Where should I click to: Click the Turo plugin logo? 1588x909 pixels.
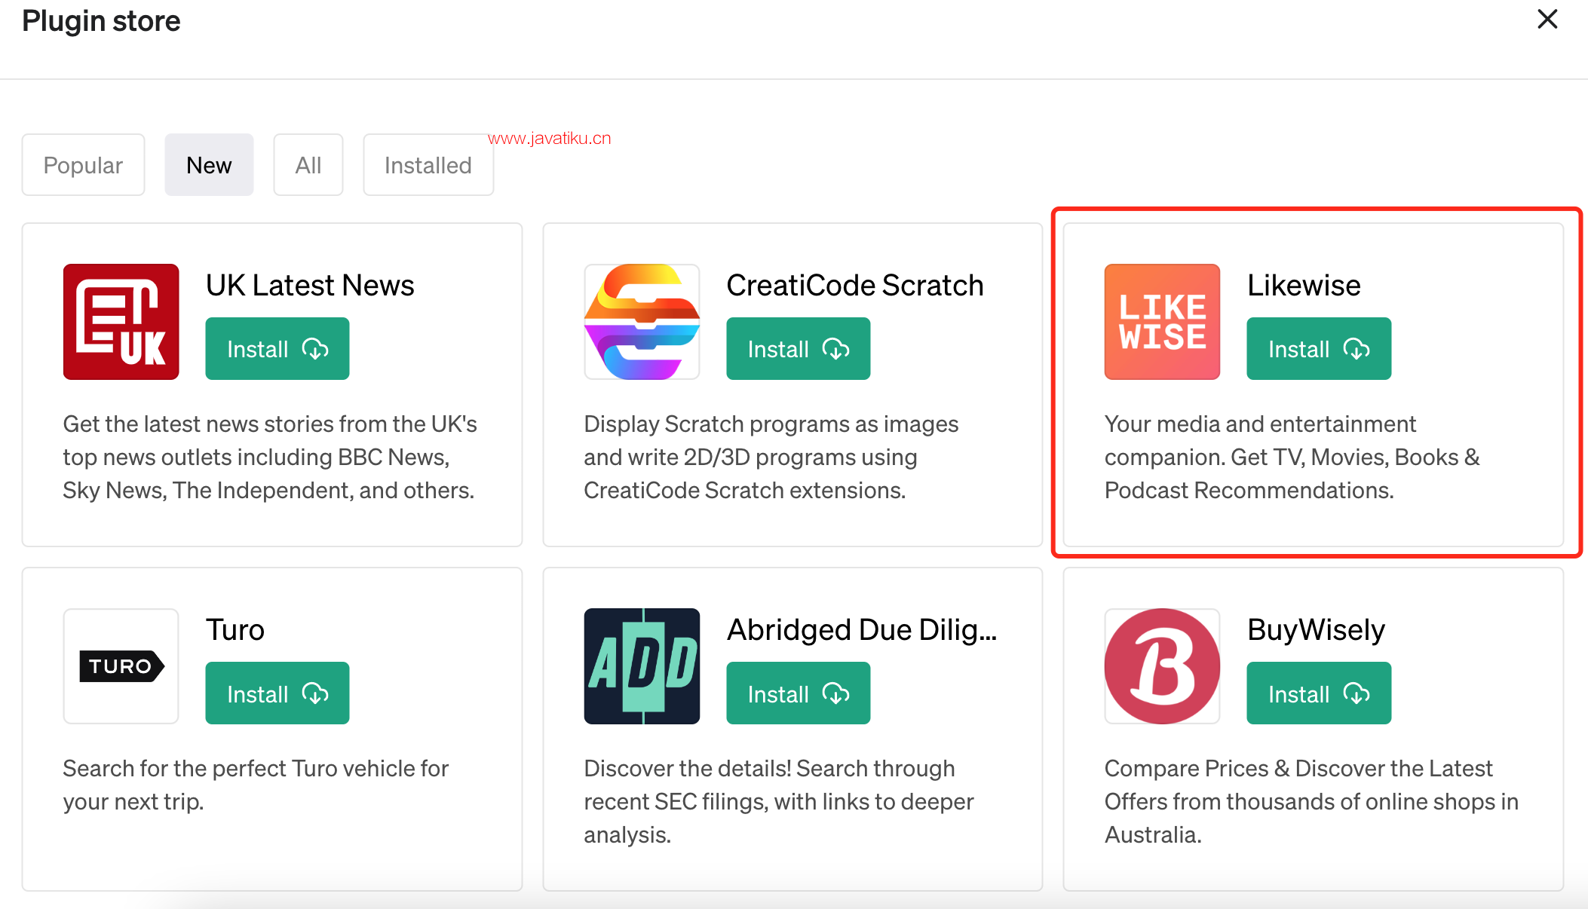click(121, 666)
